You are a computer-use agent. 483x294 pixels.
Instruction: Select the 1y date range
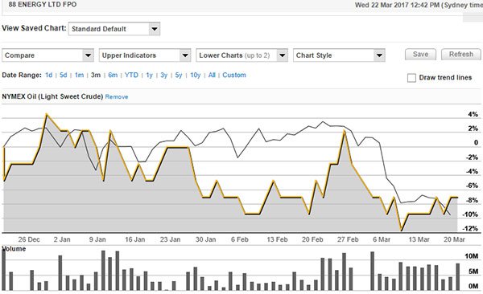tap(149, 75)
